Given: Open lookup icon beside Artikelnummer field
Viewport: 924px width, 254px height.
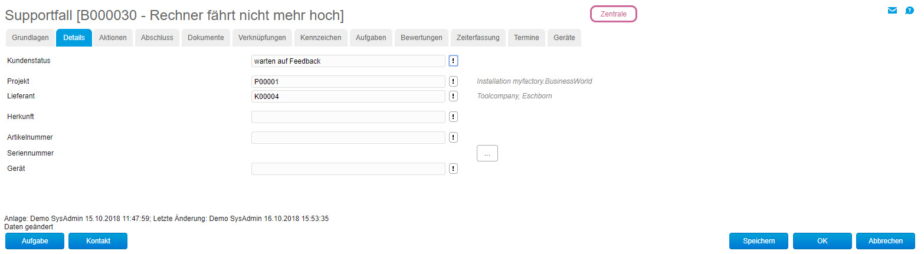Looking at the screenshot, I should pyautogui.click(x=453, y=137).
